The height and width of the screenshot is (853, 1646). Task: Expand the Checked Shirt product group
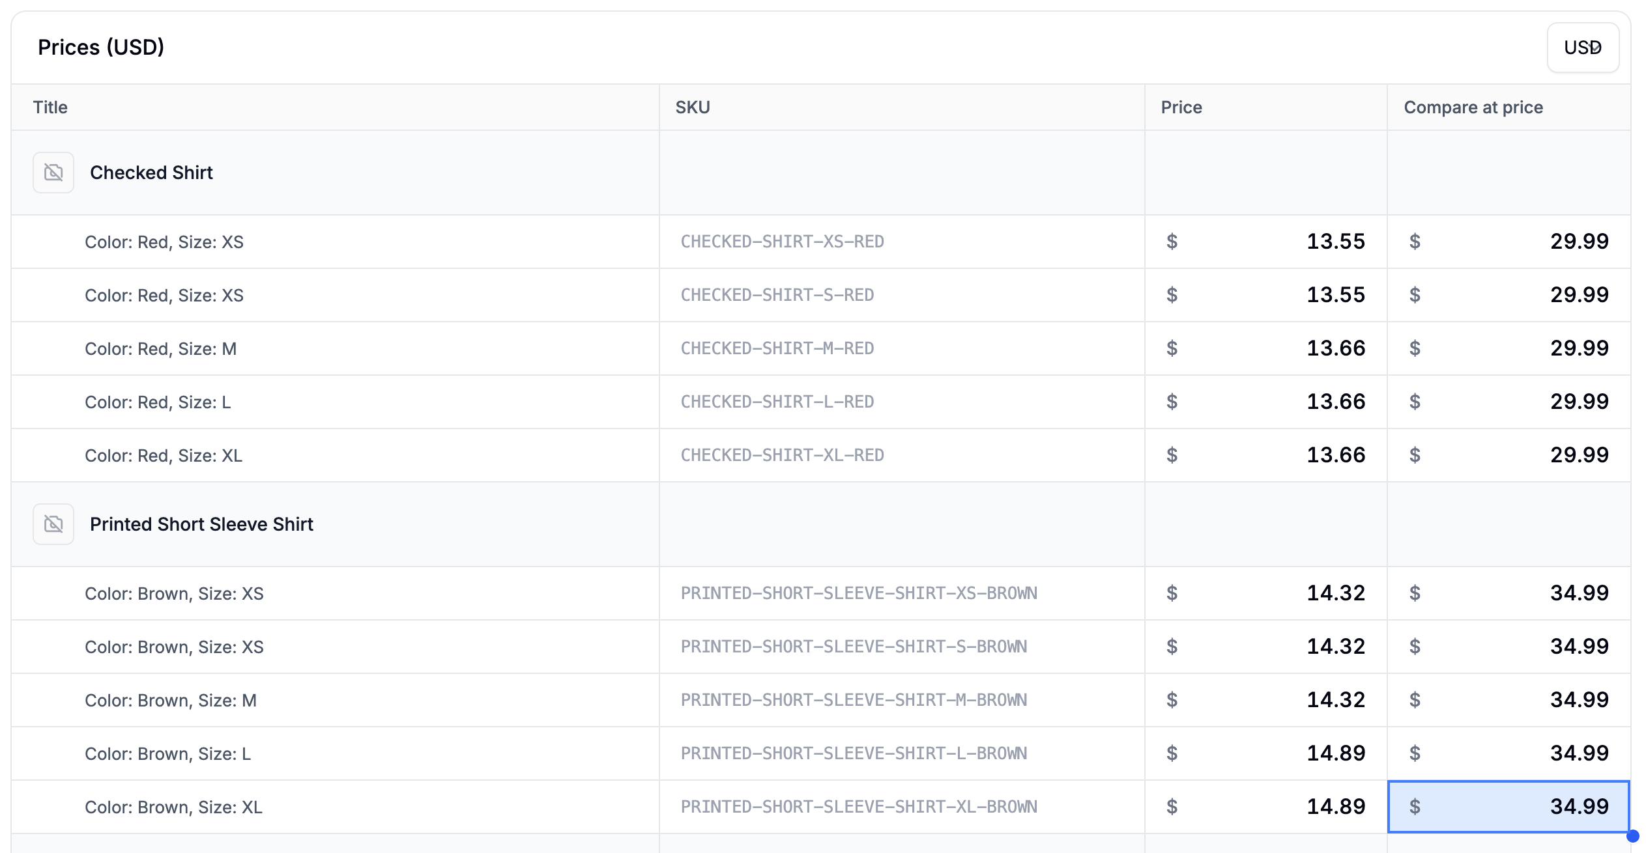pyautogui.click(x=151, y=172)
